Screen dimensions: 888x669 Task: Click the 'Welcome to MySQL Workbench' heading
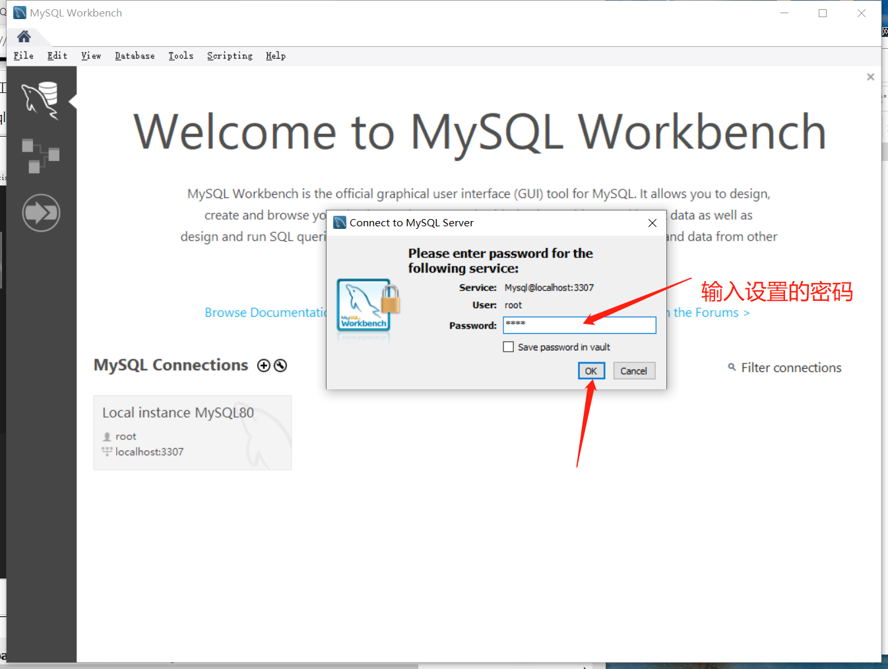point(480,132)
